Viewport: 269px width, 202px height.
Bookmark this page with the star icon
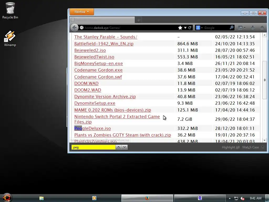click(x=180, y=28)
